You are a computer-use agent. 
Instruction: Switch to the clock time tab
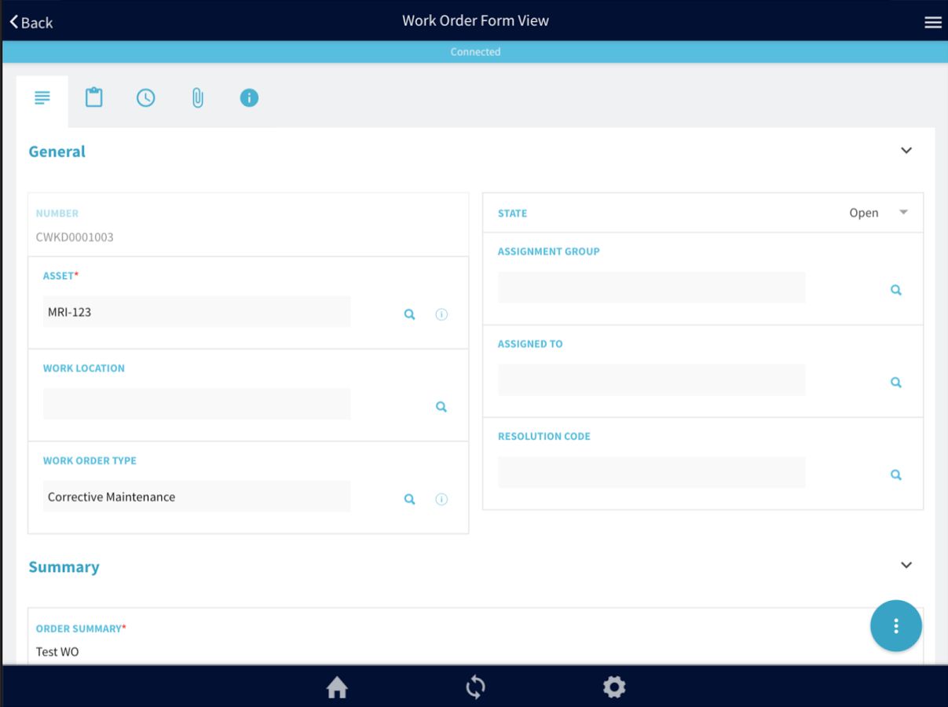click(145, 98)
